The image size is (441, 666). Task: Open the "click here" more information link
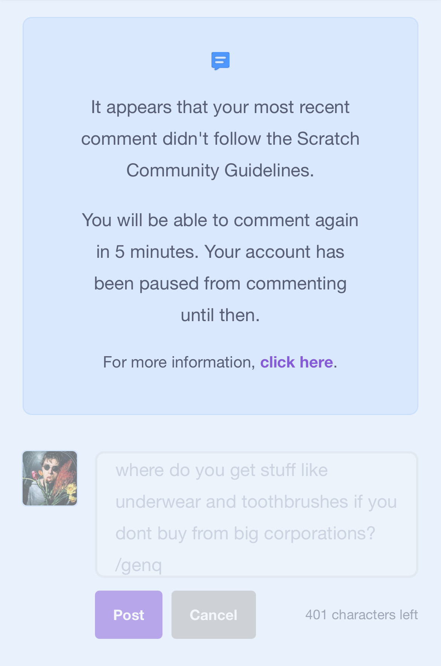(296, 362)
